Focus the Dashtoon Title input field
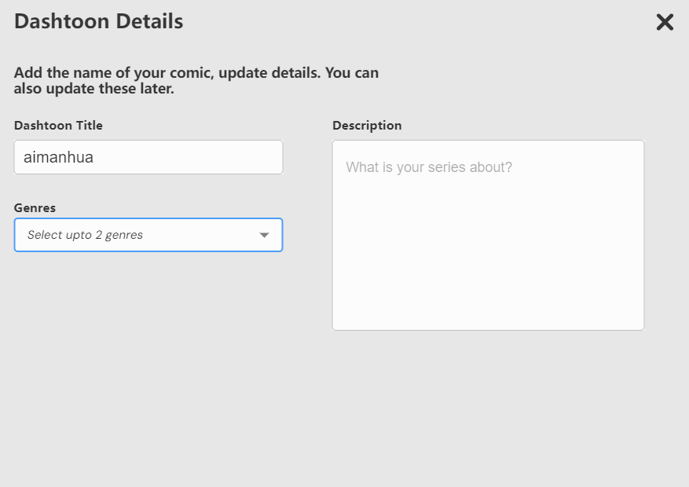Image resolution: width=689 pixels, height=487 pixels. 148,157
